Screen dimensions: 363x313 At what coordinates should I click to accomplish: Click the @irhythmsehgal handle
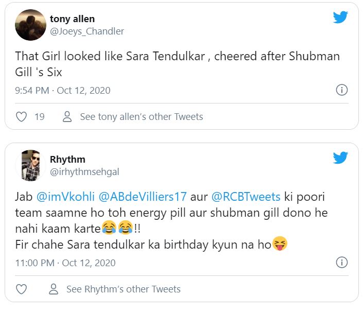coord(84,172)
